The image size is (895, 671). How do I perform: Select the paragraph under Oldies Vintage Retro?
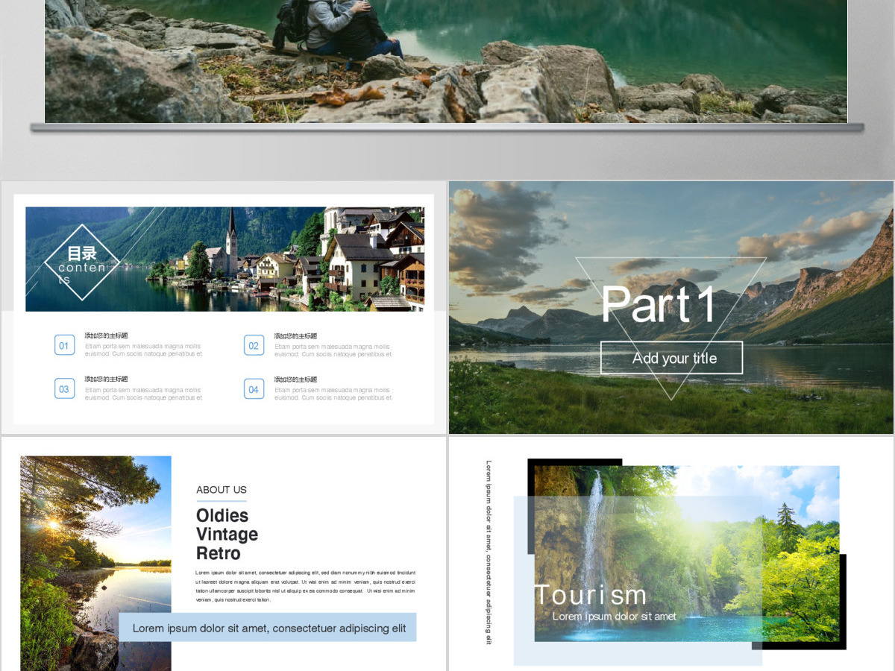point(306,586)
